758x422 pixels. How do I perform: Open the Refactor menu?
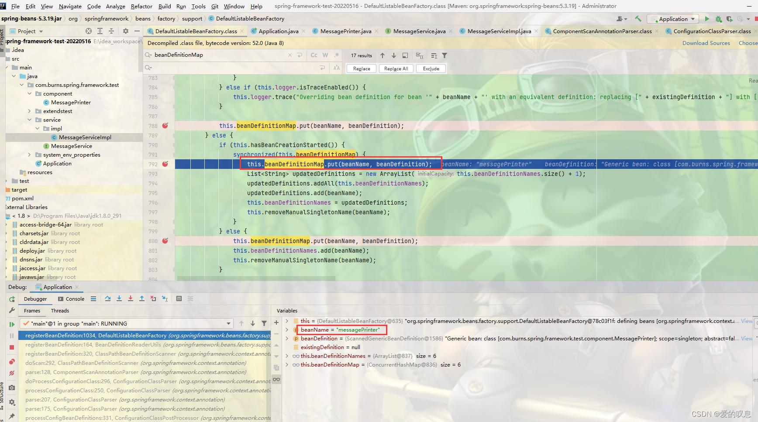coord(141,6)
